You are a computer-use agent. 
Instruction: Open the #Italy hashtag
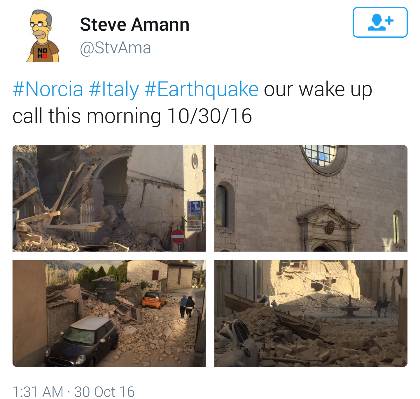(x=114, y=89)
